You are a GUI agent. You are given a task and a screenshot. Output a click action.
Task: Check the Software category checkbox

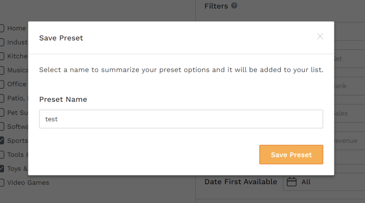pos(2,126)
